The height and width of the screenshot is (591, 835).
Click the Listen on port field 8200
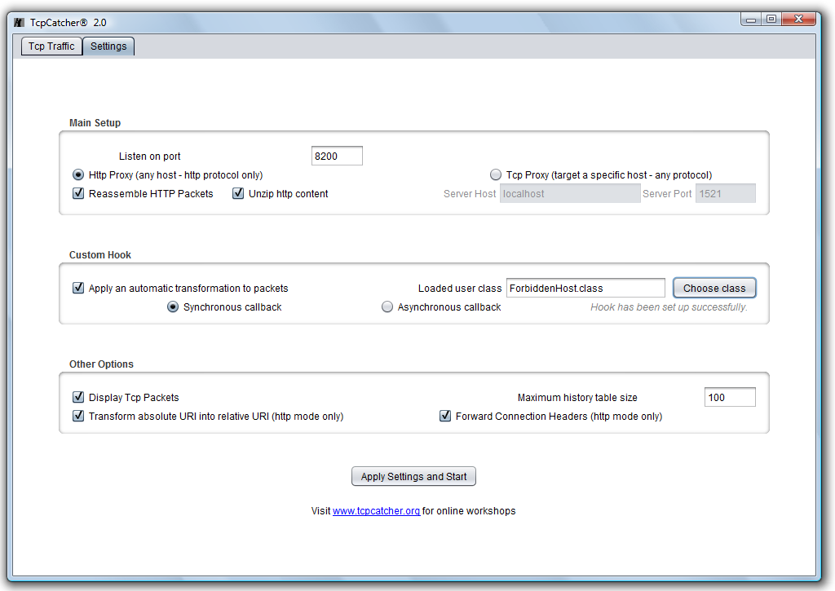[337, 156]
